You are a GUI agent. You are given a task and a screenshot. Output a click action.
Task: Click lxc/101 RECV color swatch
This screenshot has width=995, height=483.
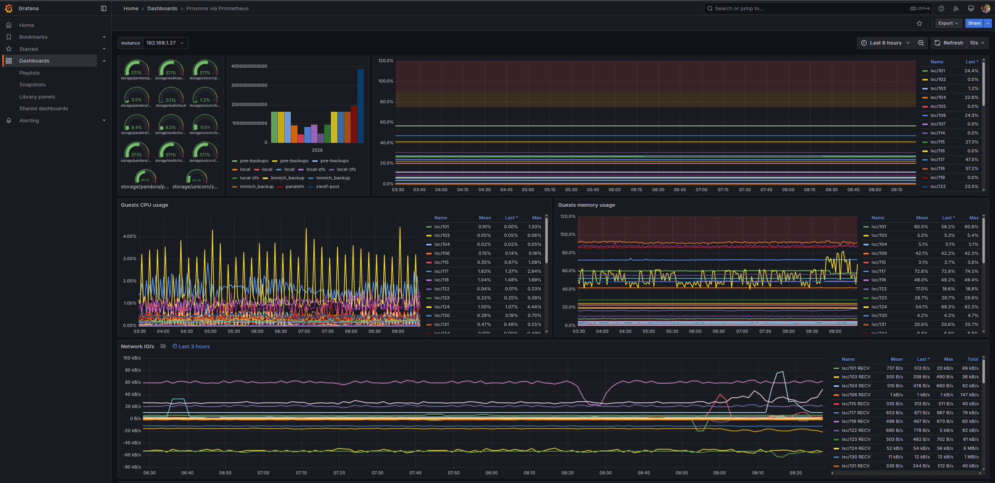(x=836, y=368)
